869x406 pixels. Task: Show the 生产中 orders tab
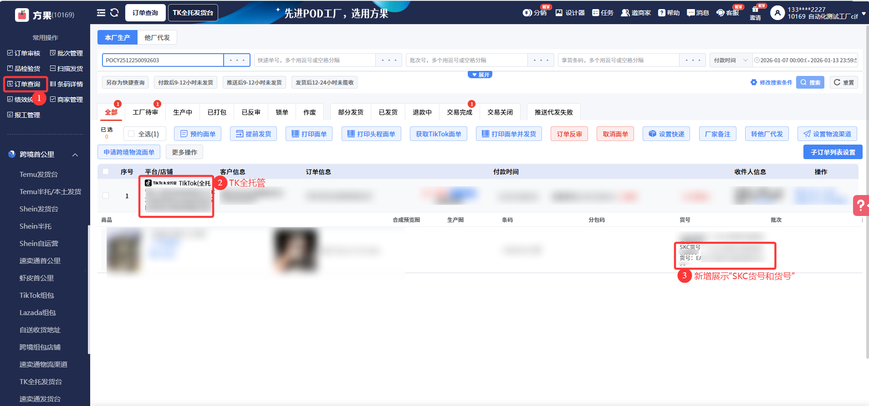(x=183, y=112)
